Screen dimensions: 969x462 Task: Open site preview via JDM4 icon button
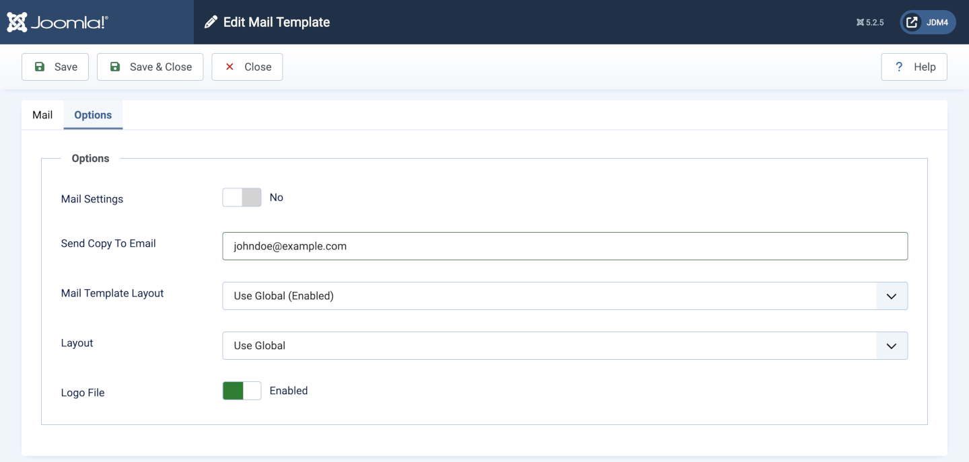pos(928,22)
